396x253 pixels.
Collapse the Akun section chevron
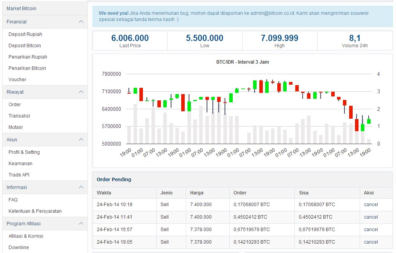[81, 140]
